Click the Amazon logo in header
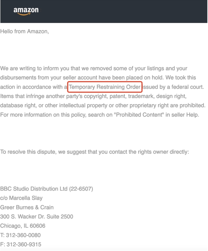The image size is (208, 251). click(x=26, y=11)
